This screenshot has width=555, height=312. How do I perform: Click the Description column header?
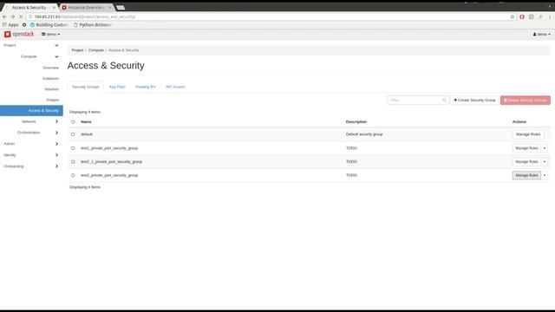[356, 121]
